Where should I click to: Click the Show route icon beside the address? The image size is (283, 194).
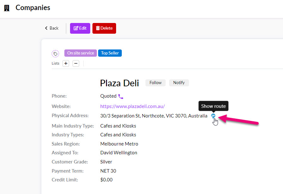point(213,116)
